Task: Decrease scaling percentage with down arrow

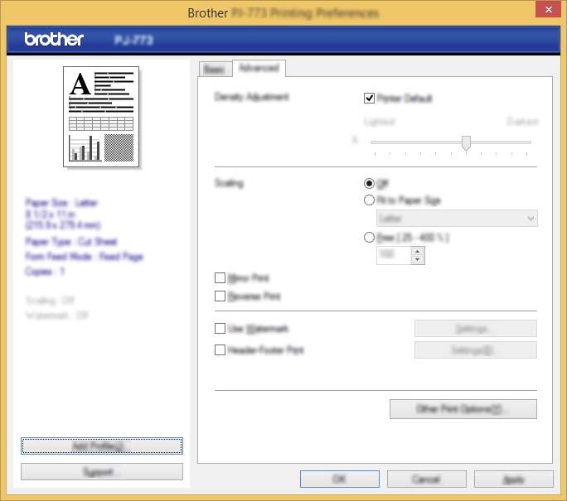Action: click(417, 260)
